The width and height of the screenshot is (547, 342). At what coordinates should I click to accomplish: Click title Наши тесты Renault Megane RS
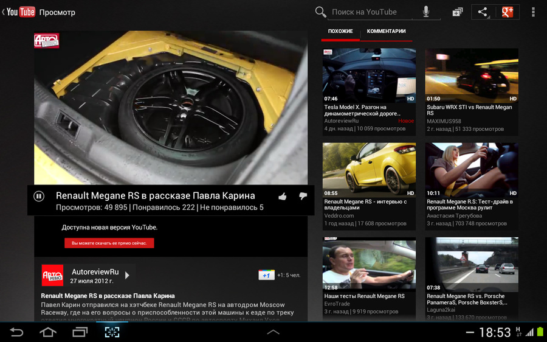364,296
